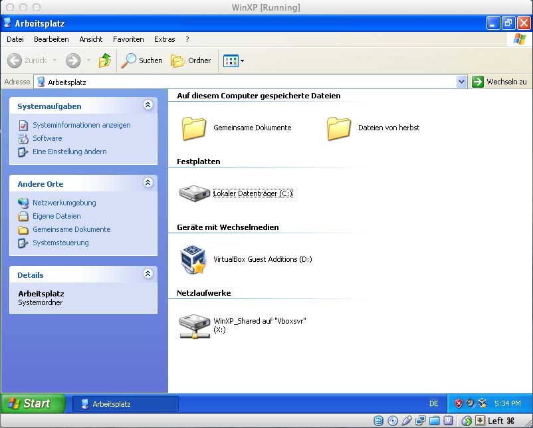
Task: Click the Dateien von herbst label
Action: [389, 128]
